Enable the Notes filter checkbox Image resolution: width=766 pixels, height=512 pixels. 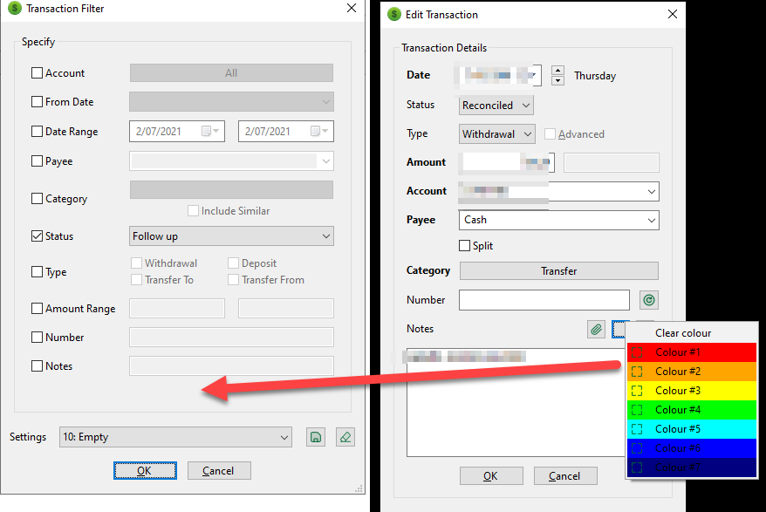coord(37,366)
